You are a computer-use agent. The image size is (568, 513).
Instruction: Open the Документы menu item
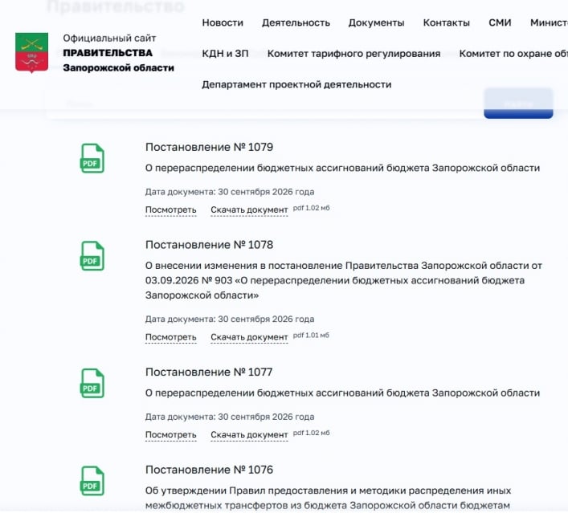coord(376,22)
